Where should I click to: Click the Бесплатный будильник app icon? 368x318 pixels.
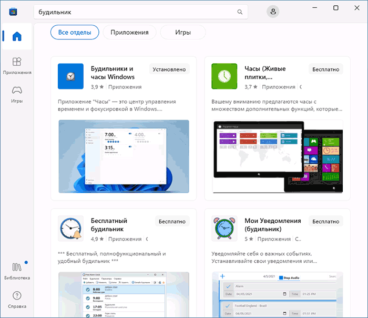pos(70,228)
